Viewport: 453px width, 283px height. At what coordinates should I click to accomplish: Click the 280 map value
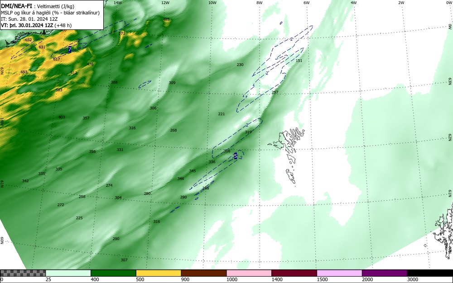click(147, 193)
